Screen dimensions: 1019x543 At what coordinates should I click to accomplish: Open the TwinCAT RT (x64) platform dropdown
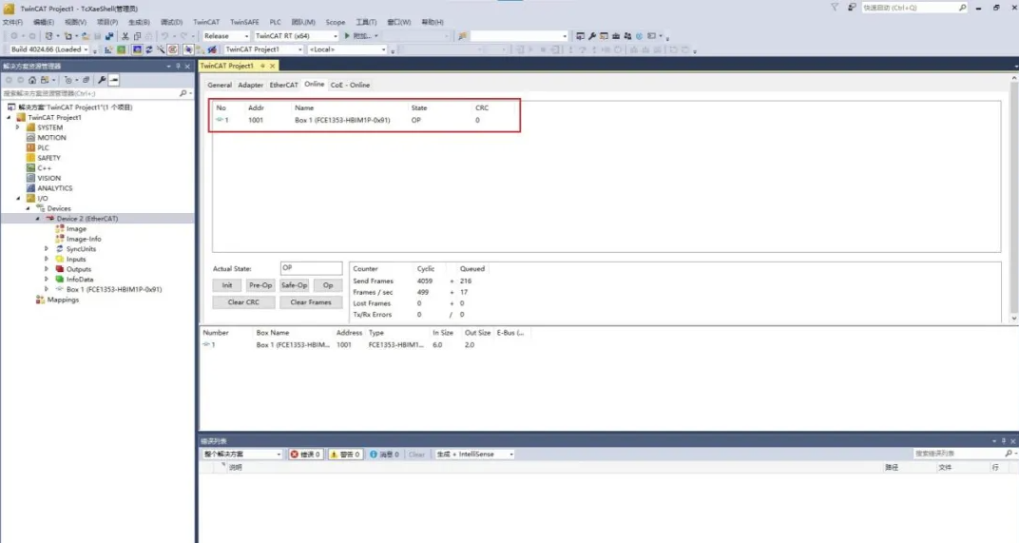click(x=297, y=36)
